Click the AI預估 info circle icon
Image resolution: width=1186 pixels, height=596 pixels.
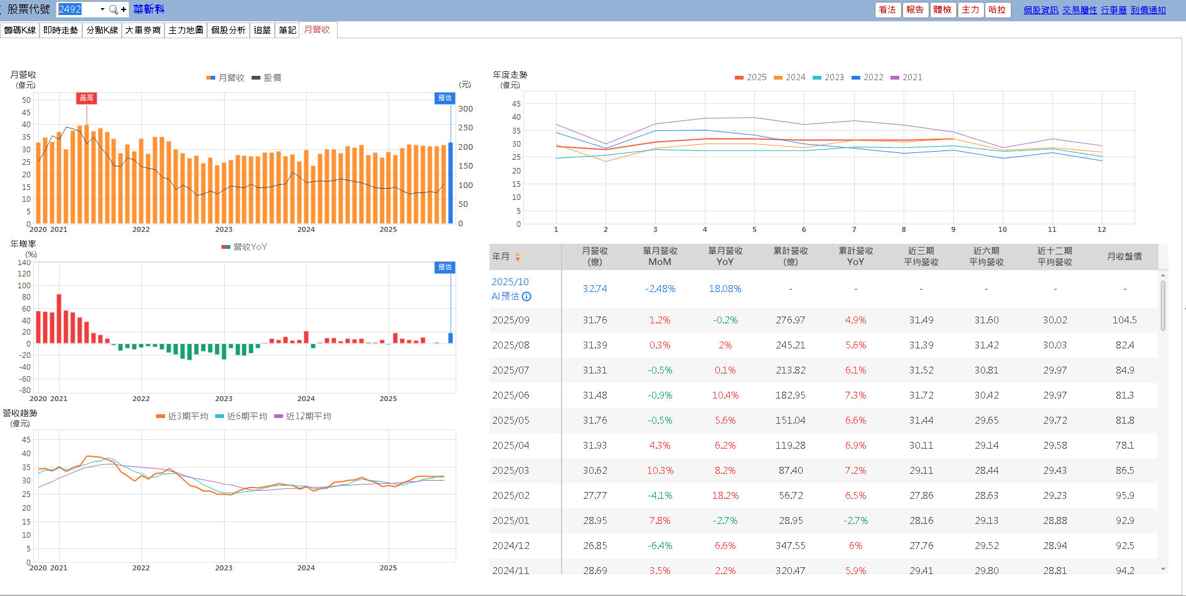coord(526,296)
